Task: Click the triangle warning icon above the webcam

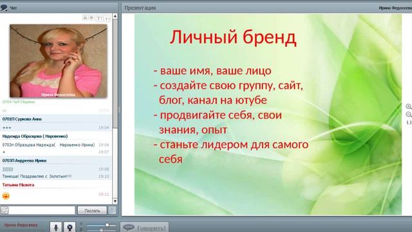Action: [x=85, y=17]
